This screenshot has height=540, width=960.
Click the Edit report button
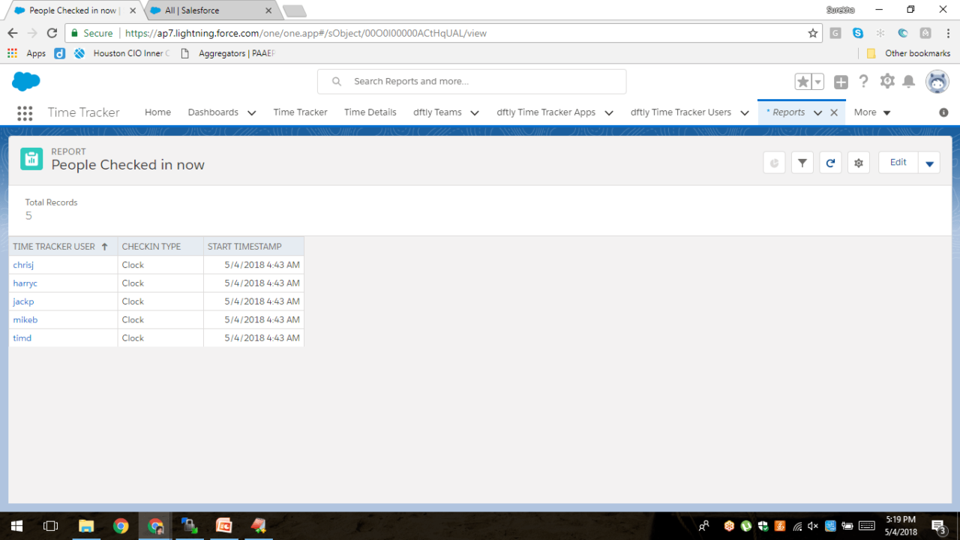tap(898, 163)
